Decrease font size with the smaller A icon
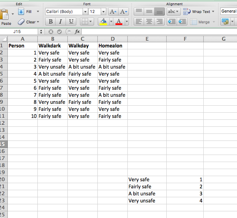Screen dimensions: 237x218 (x=124, y=12)
